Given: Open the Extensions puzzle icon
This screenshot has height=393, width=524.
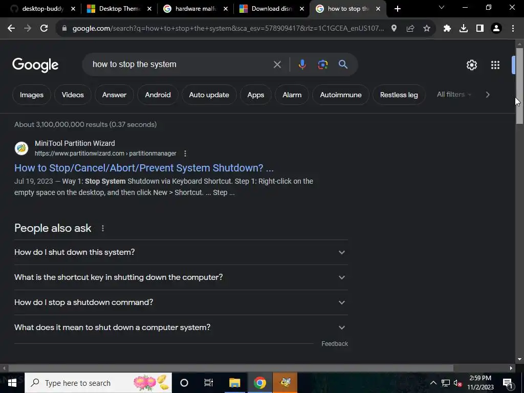Looking at the screenshot, I should [x=447, y=29].
